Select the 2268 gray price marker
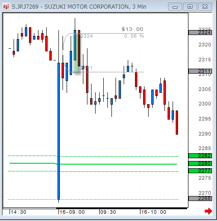 pos(200,198)
